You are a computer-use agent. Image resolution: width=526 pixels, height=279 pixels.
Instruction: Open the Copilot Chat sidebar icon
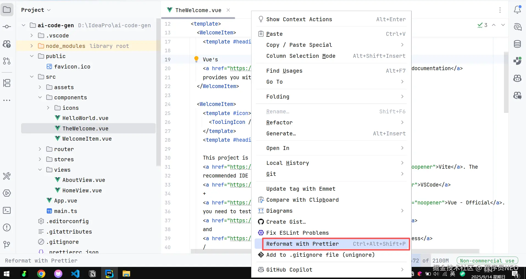517,95
